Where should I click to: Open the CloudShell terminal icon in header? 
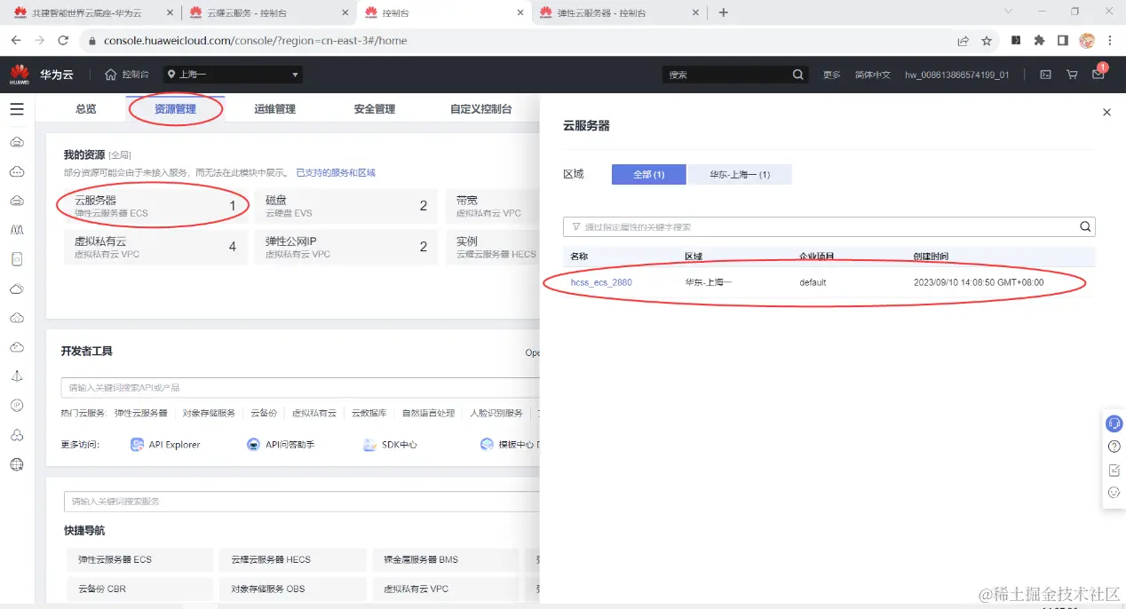(x=1046, y=75)
